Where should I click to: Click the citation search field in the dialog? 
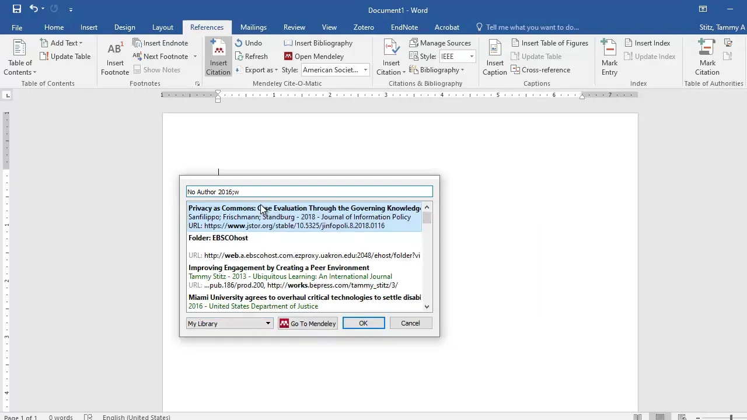[x=309, y=192]
